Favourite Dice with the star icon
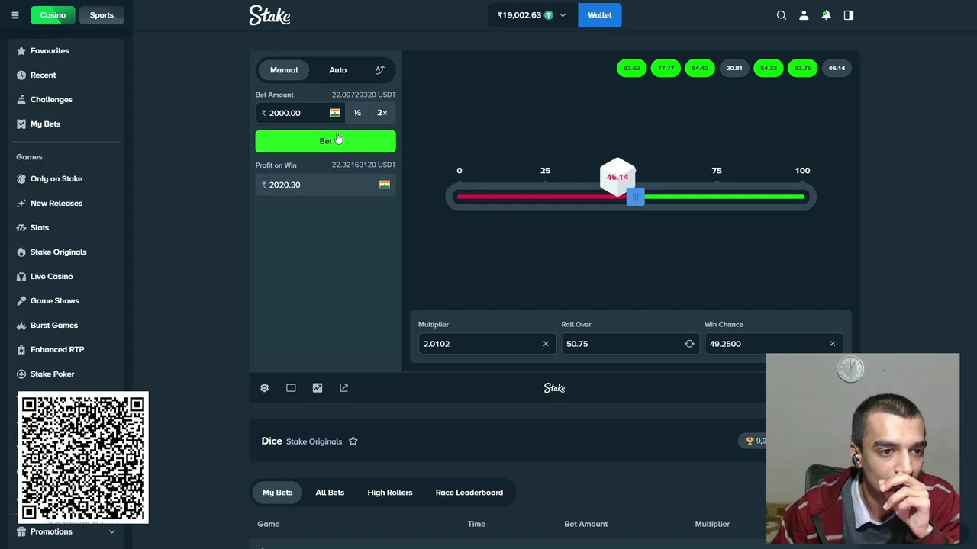Image resolution: width=977 pixels, height=549 pixels. coord(353,441)
